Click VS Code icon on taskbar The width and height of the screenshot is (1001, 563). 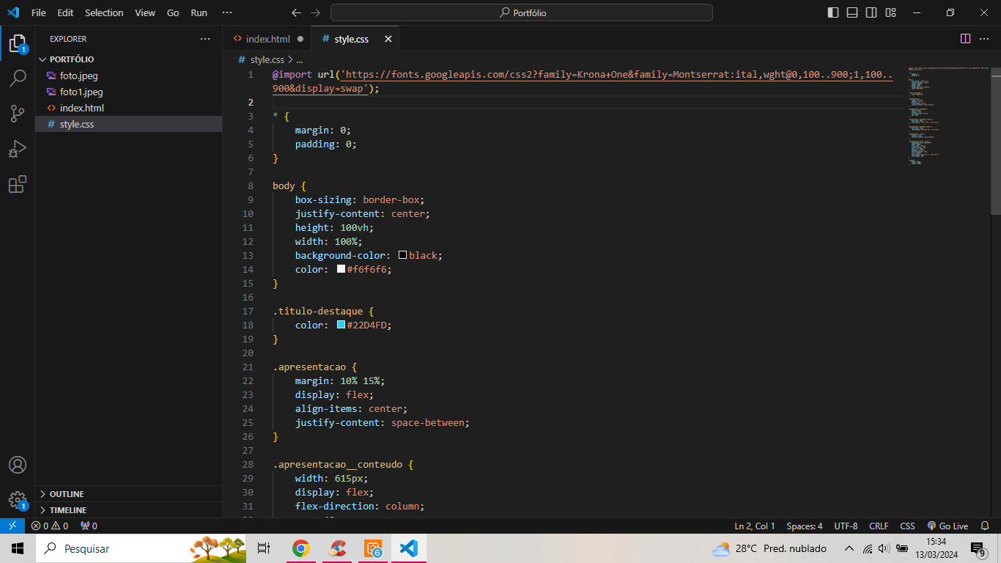(409, 548)
